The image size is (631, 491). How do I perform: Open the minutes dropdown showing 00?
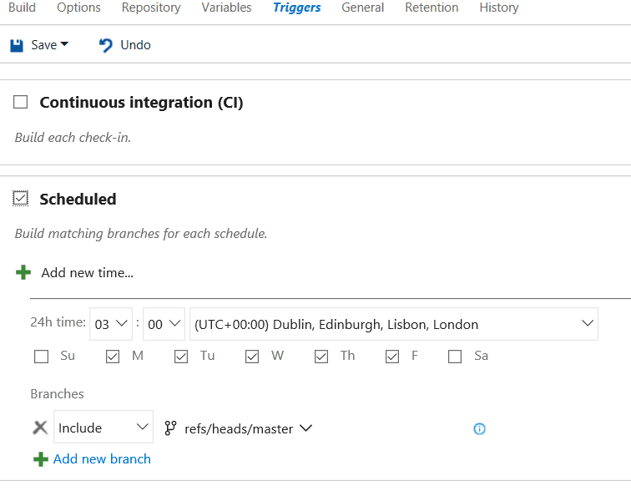164,324
